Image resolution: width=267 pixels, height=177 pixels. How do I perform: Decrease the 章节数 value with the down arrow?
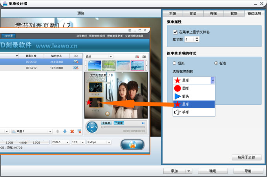tap(197, 41)
